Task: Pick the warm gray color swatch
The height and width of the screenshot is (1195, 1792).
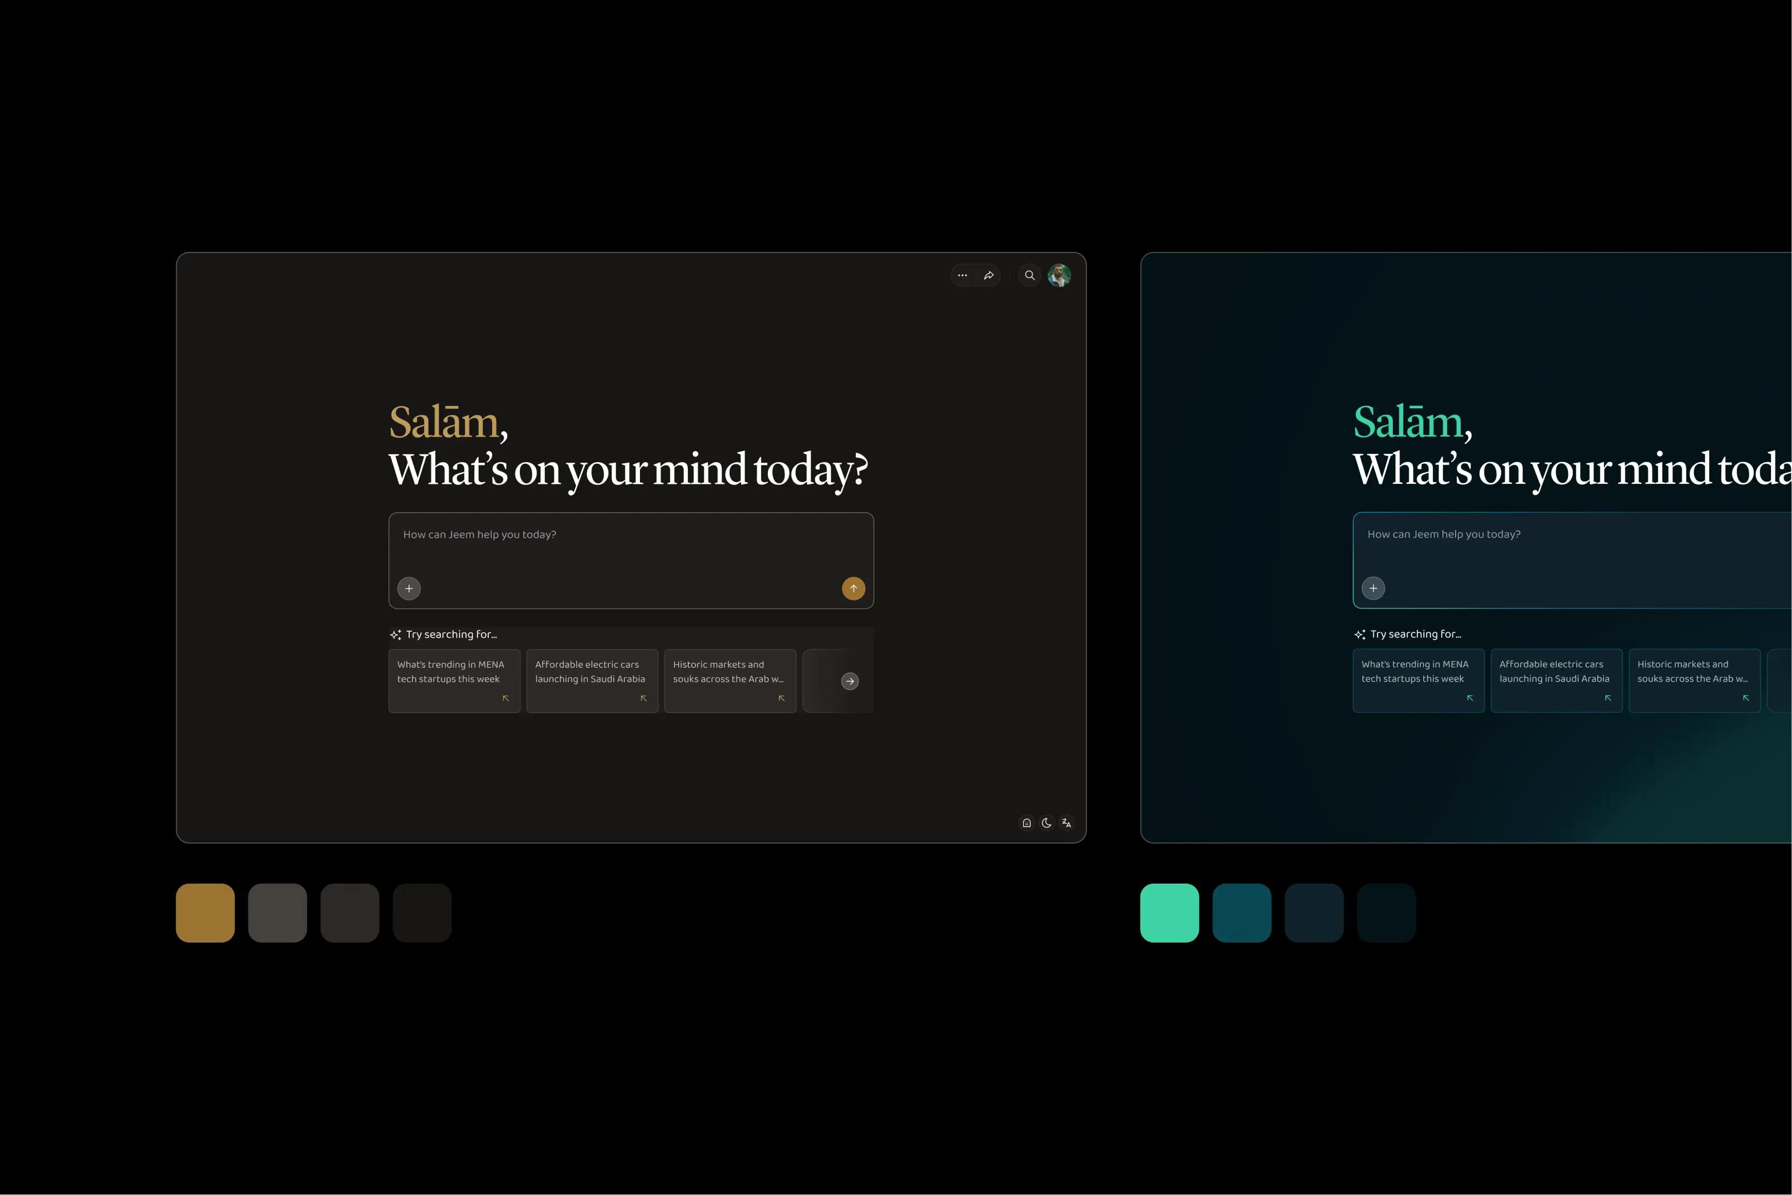Action: (x=277, y=913)
